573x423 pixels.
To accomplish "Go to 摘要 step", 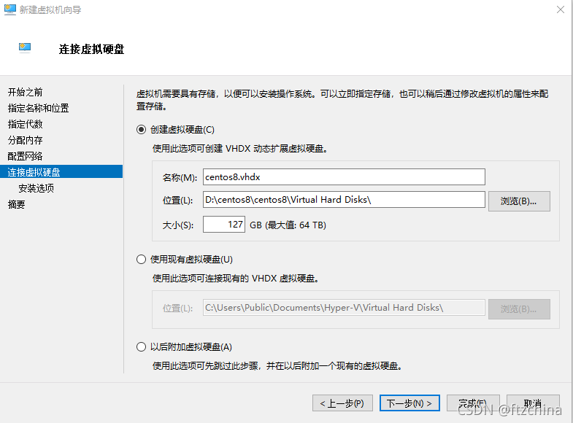I will point(17,204).
